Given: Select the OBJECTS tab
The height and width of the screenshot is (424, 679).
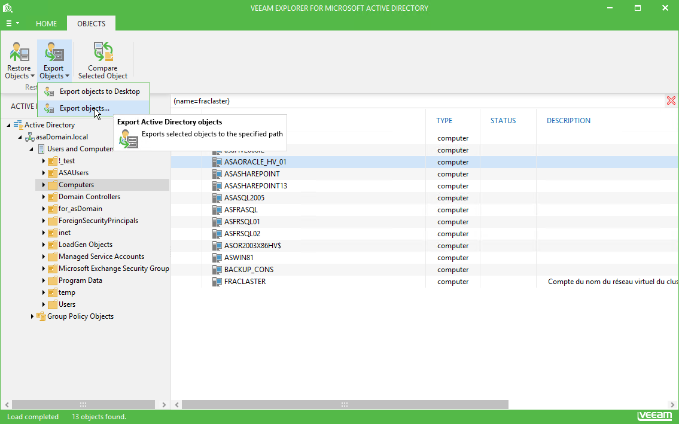Looking at the screenshot, I should pos(92,23).
